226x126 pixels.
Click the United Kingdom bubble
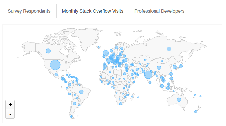(x=106, y=53)
